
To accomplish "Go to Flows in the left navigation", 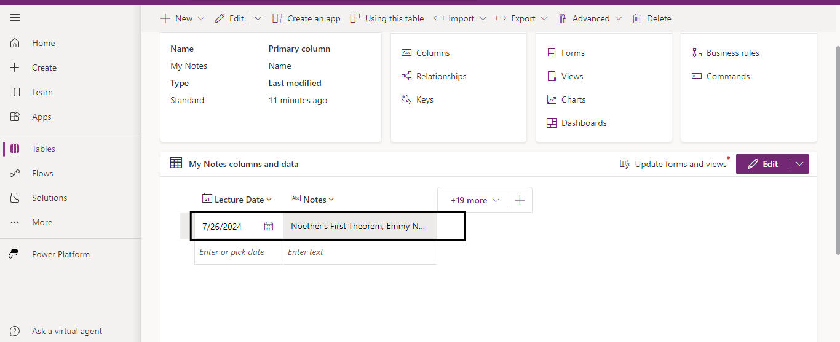I will click(42, 173).
